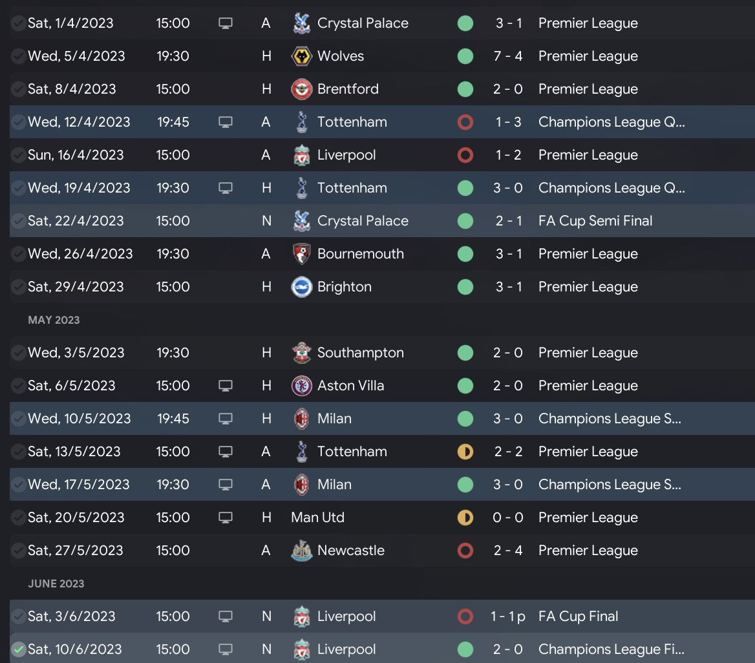The width and height of the screenshot is (755, 663).
Task: Click the JUNE 2023 month header
Action: (x=56, y=584)
